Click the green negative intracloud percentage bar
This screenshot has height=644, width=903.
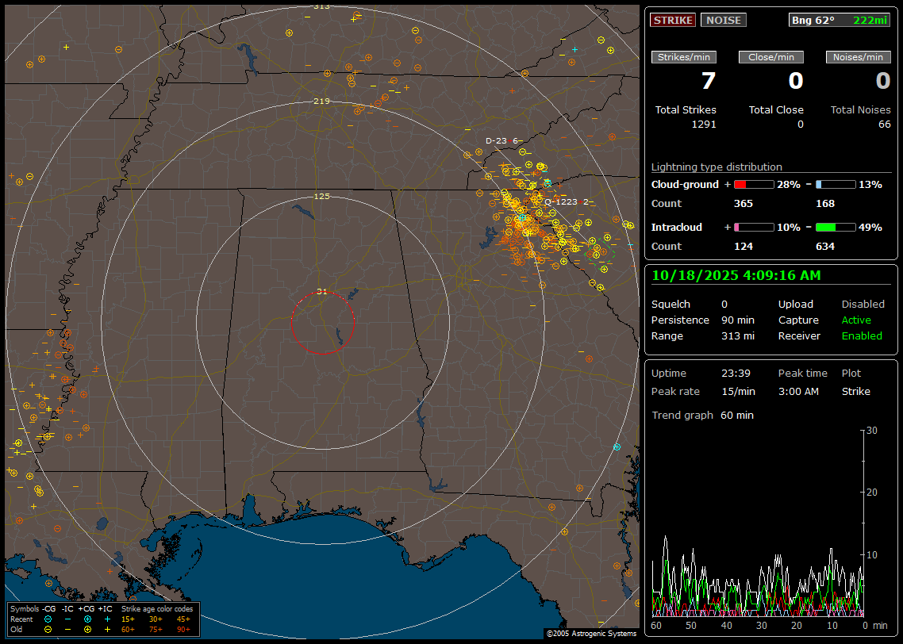pos(835,227)
